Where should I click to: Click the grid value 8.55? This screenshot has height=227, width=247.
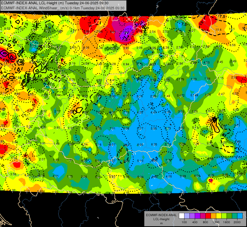pyautogui.click(x=99, y=129)
